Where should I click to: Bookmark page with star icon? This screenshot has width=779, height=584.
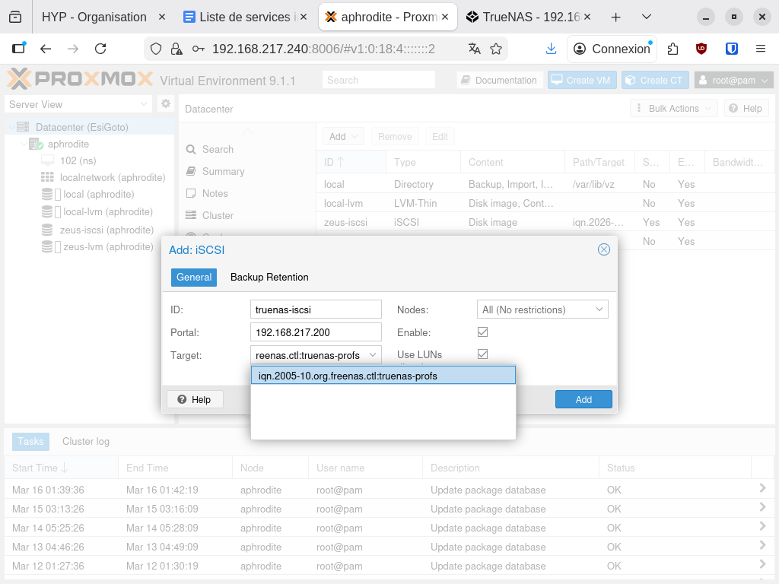pos(496,49)
